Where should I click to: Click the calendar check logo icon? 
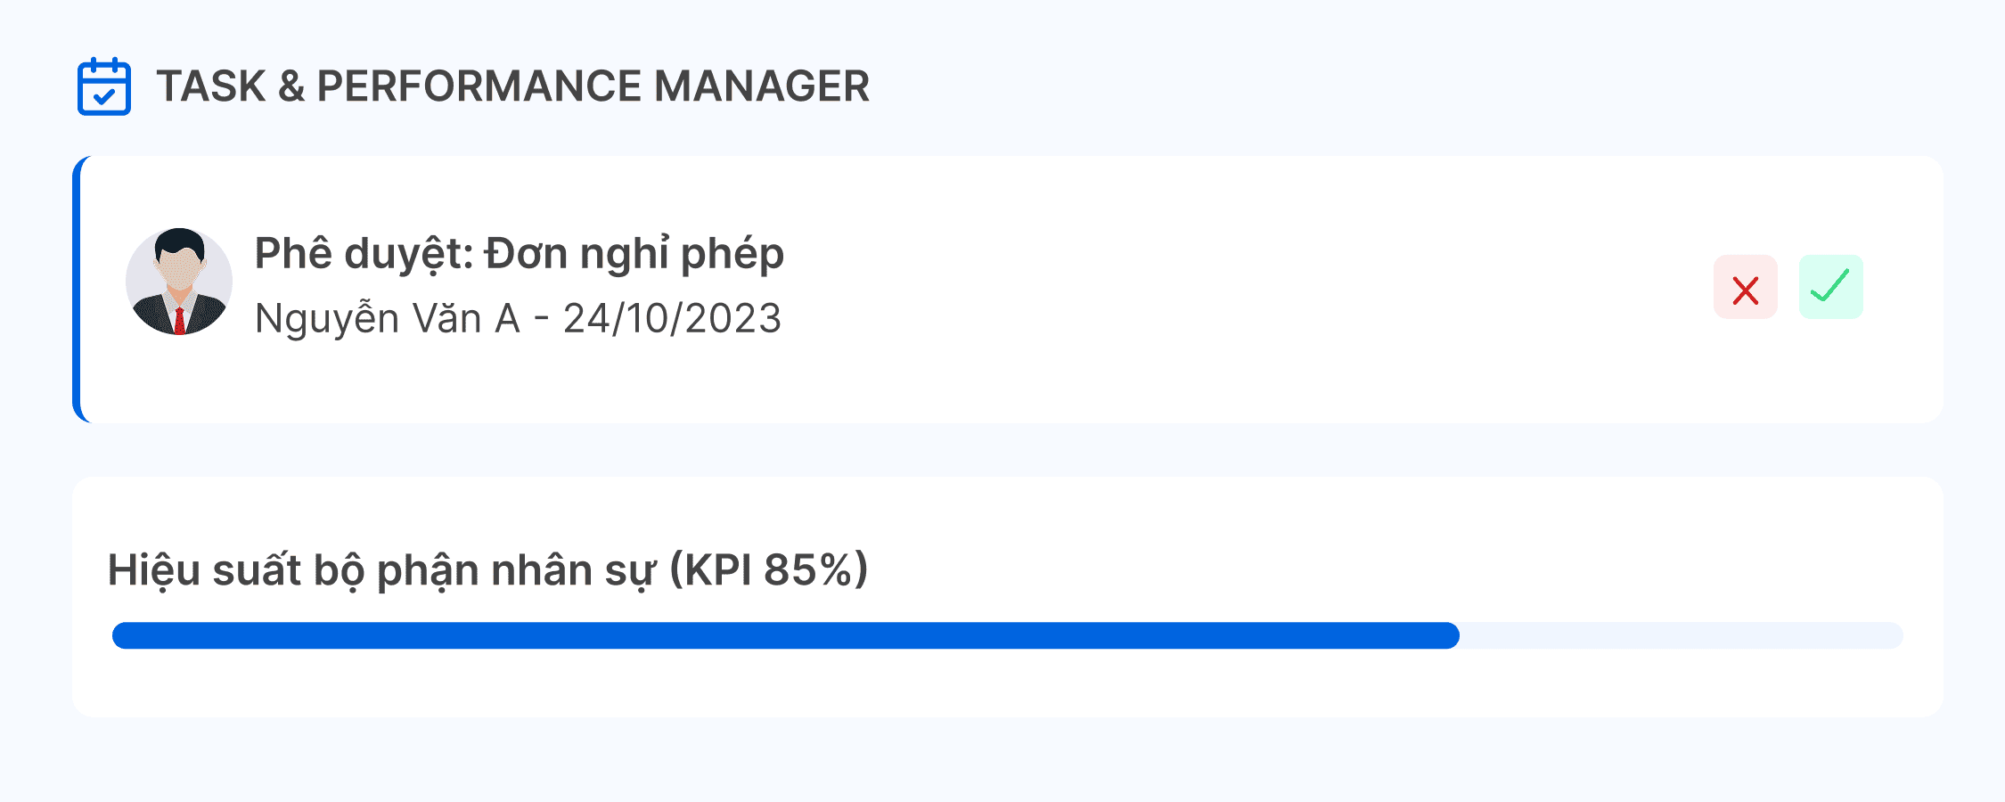point(104,86)
